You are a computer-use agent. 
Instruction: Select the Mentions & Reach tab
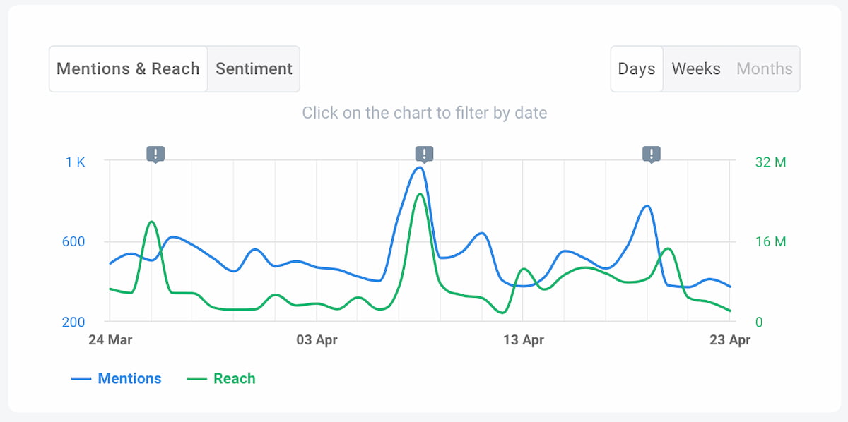(x=128, y=68)
